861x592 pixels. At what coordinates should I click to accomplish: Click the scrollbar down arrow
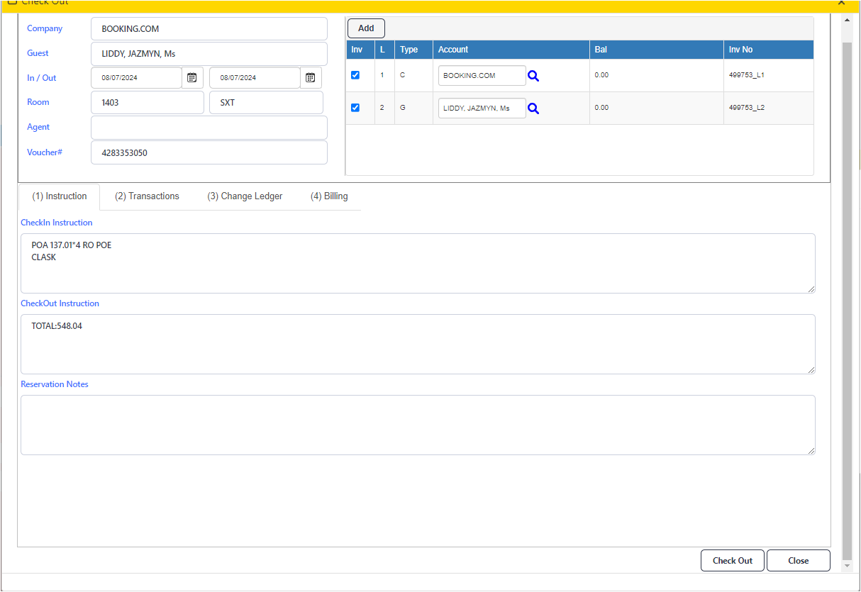tap(847, 566)
